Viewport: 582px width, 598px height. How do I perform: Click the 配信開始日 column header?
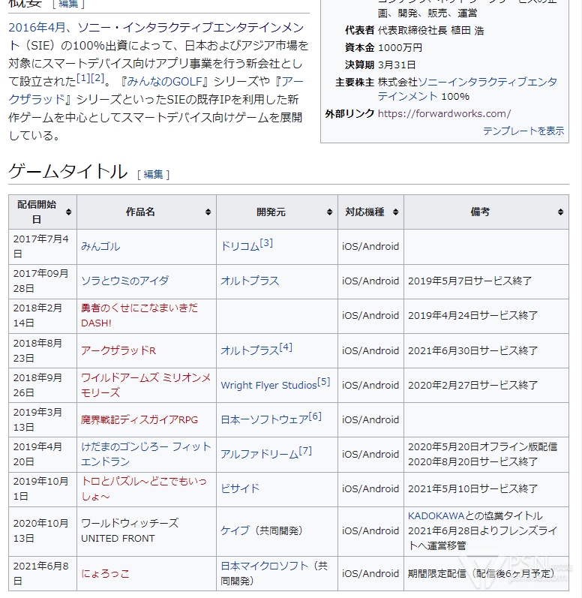(43, 212)
